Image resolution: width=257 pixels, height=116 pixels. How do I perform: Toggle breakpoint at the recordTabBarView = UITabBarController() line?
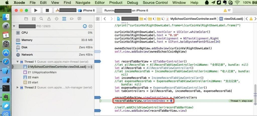point(98,61)
